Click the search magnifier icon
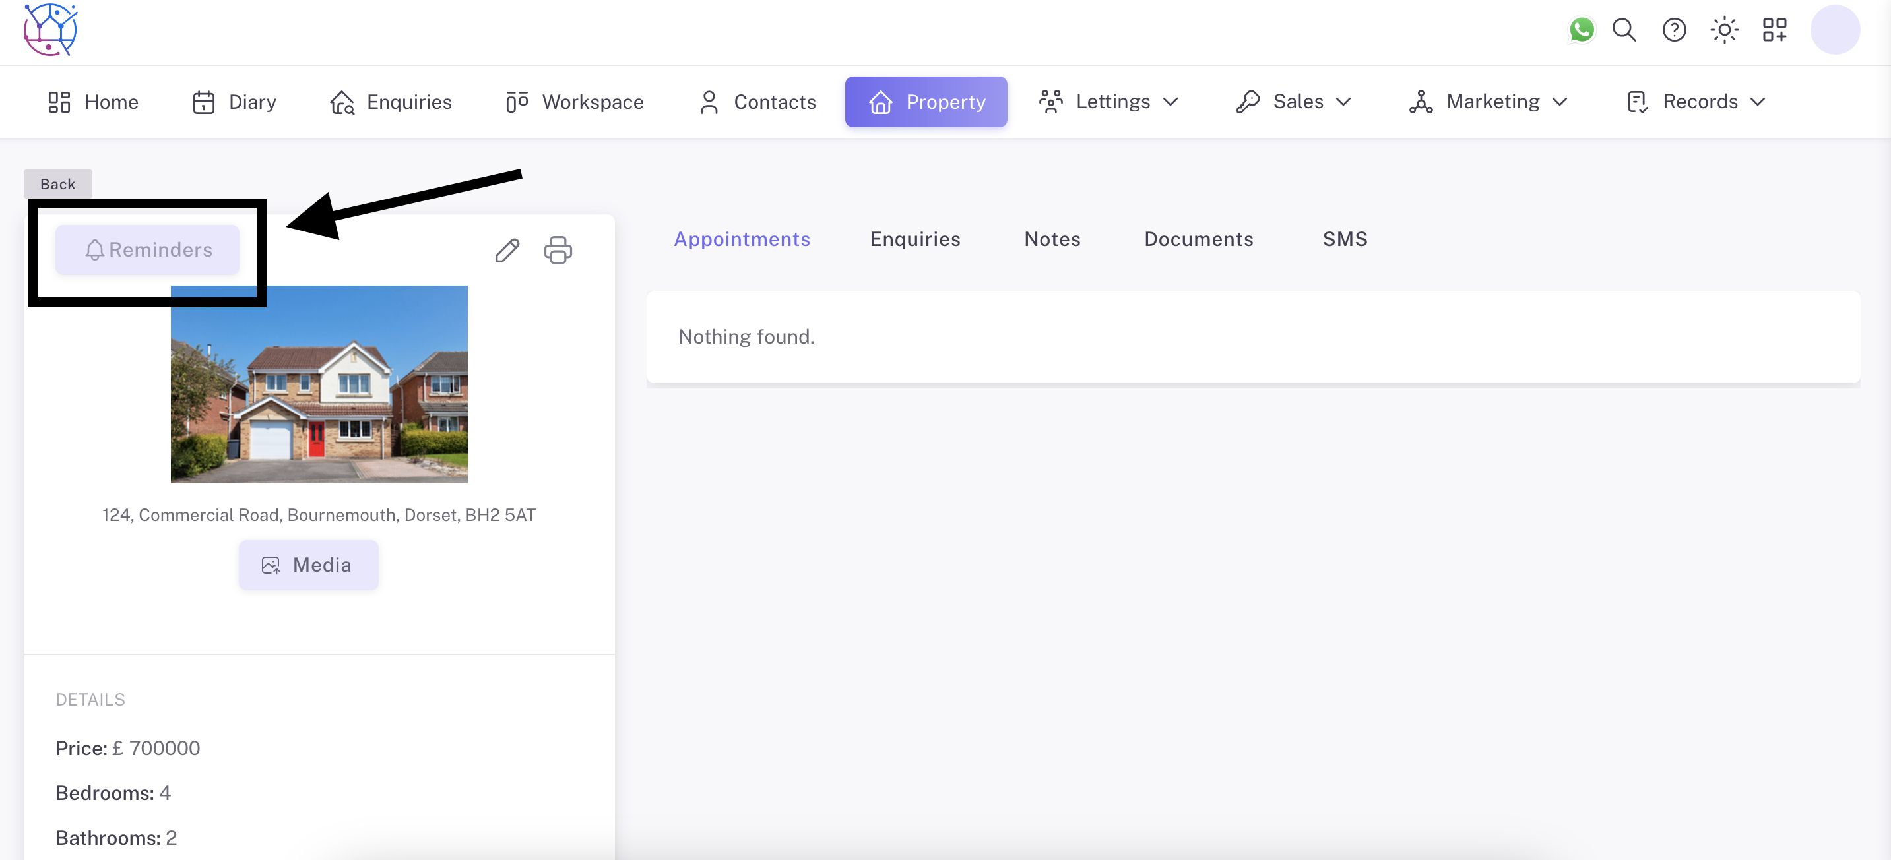1891x860 pixels. pyautogui.click(x=1624, y=30)
